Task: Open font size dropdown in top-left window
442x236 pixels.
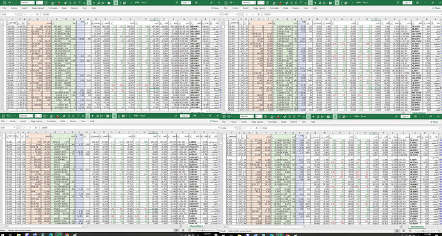Action: point(42,3)
